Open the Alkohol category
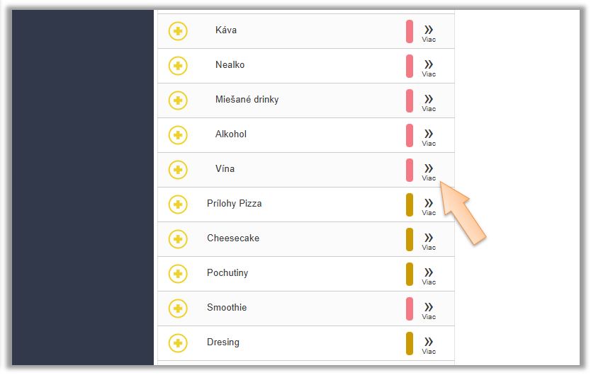Screen dimensions: 591x375 231,134
